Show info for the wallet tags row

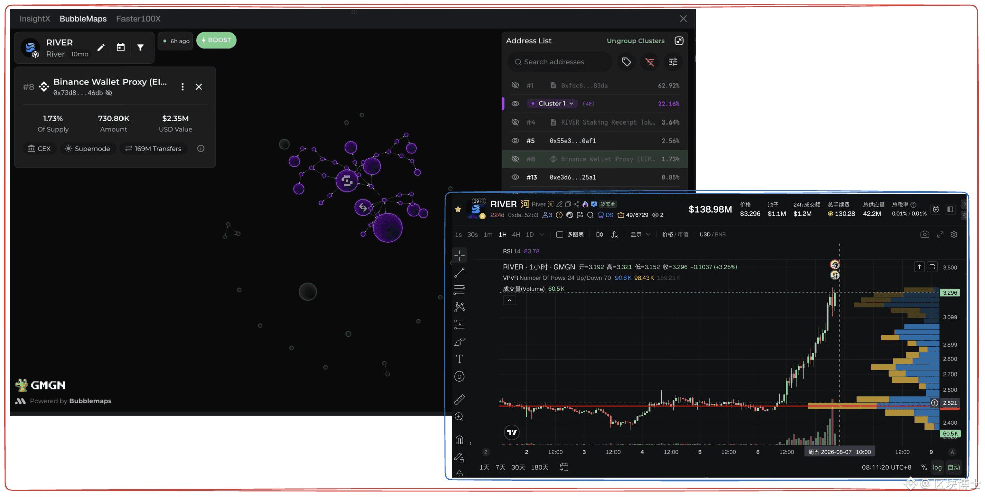(x=201, y=149)
